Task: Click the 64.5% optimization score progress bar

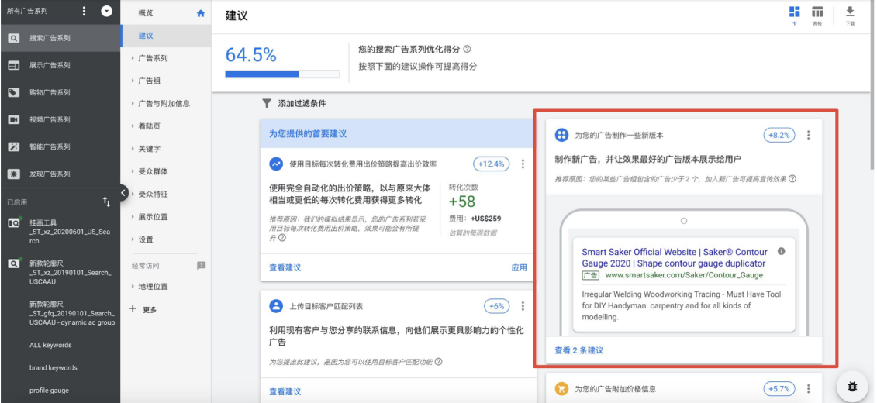Action: click(x=282, y=74)
